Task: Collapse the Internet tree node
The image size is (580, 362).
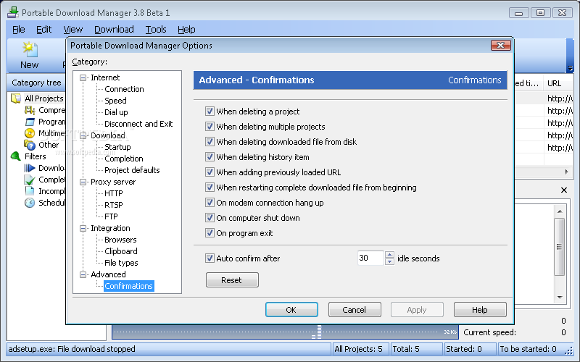Action: coord(83,77)
